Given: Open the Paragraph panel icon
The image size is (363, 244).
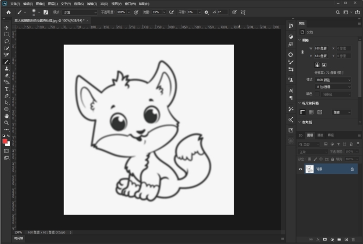Looking at the screenshot, I should click(x=291, y=98).
